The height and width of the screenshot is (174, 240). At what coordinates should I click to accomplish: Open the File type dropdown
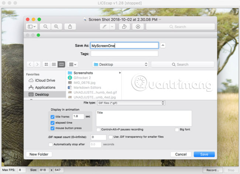(131, 103)
